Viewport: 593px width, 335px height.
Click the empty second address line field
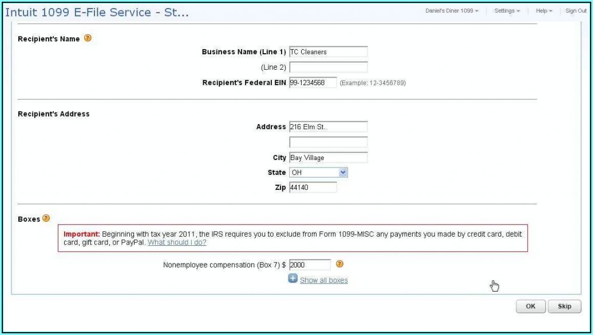click(328, 142)
